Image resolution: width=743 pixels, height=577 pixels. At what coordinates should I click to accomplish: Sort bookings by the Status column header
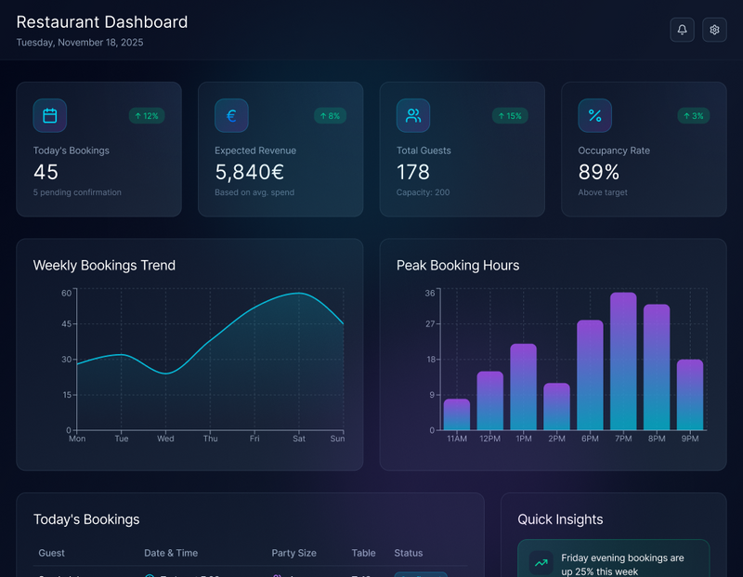[409, 553]
